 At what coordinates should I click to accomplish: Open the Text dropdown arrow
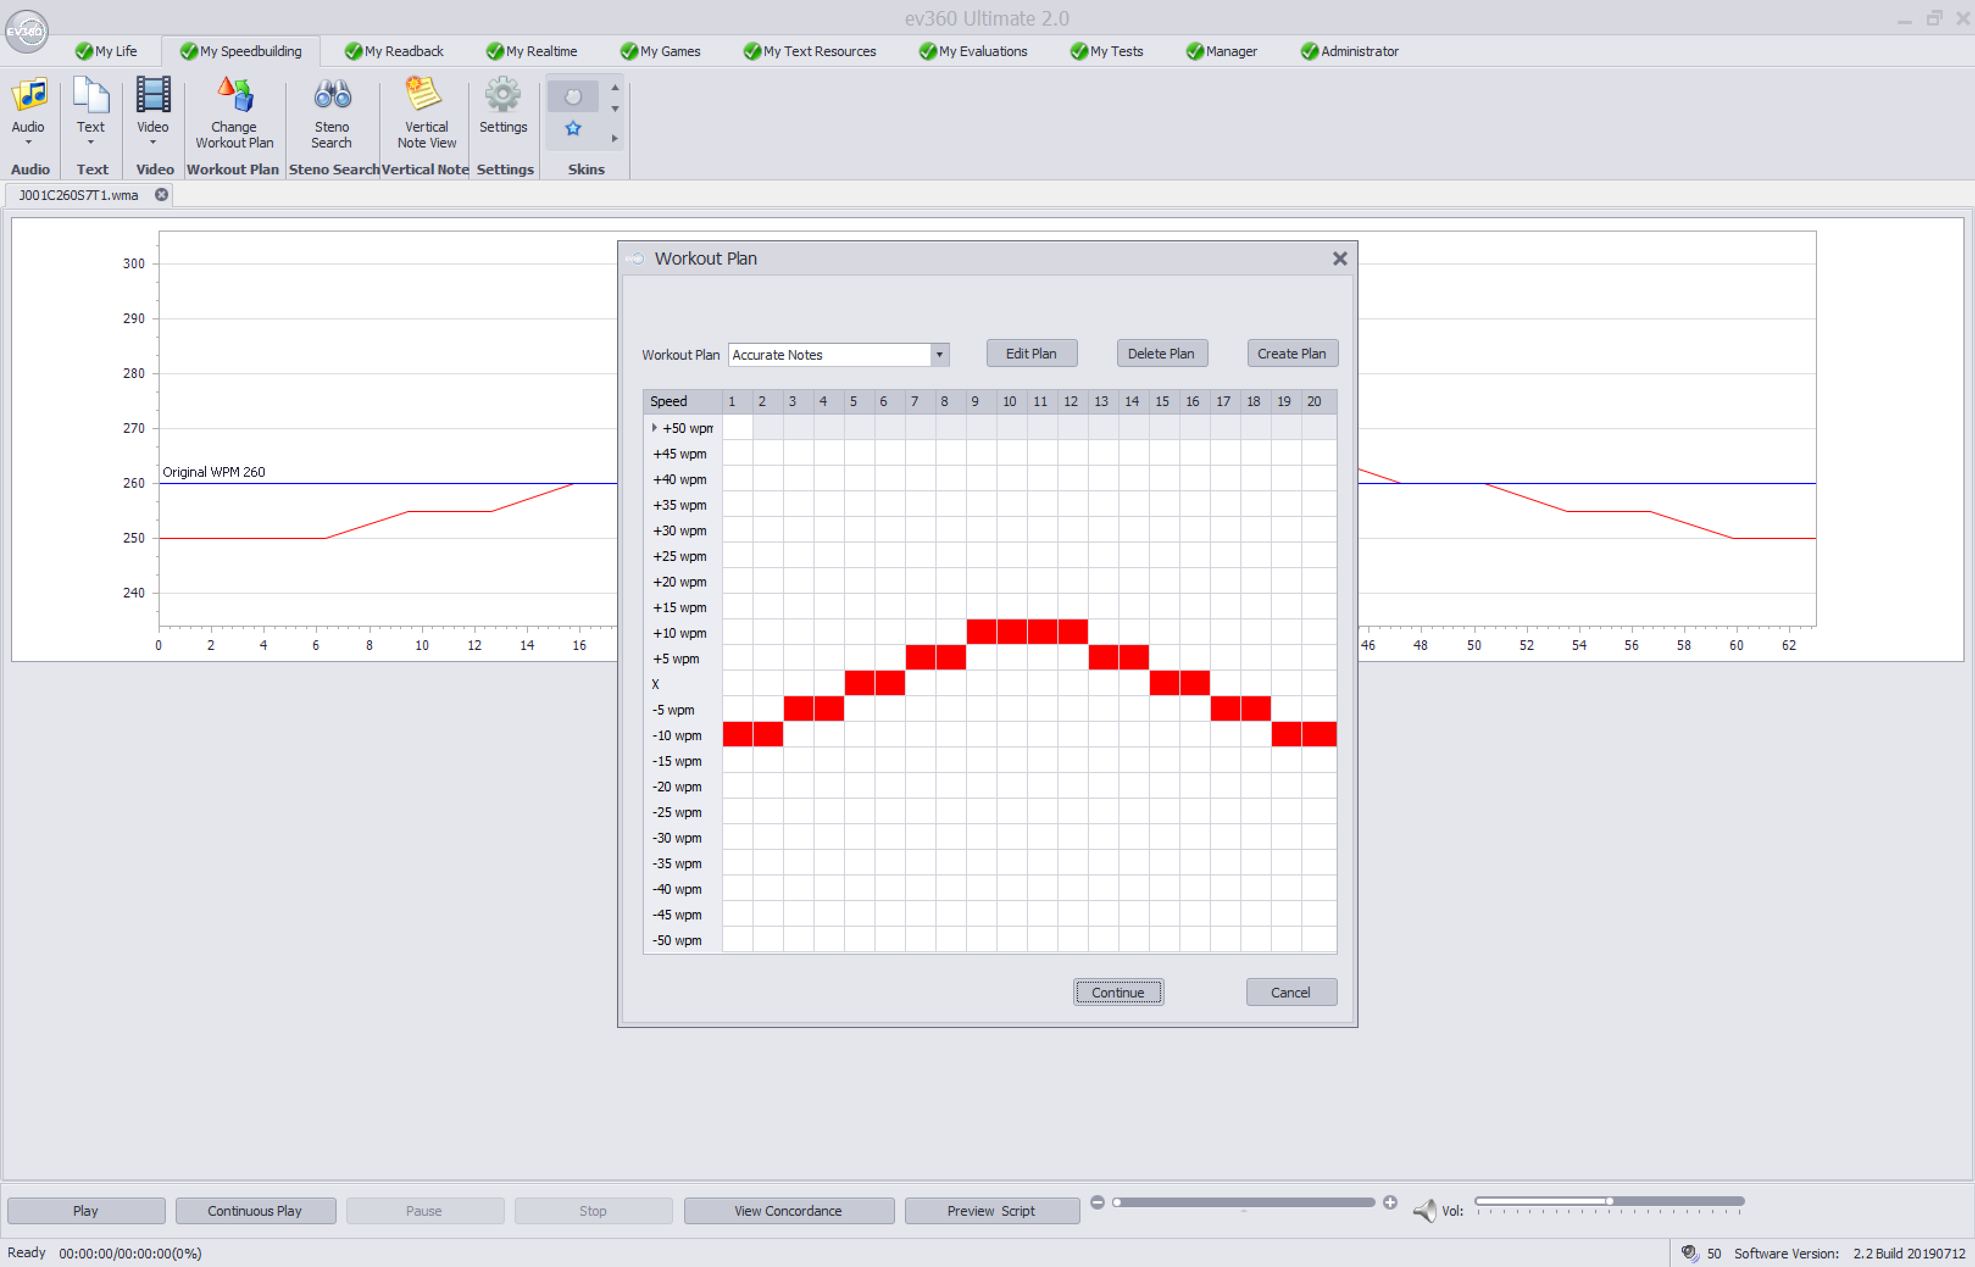[x=90, y=142]
